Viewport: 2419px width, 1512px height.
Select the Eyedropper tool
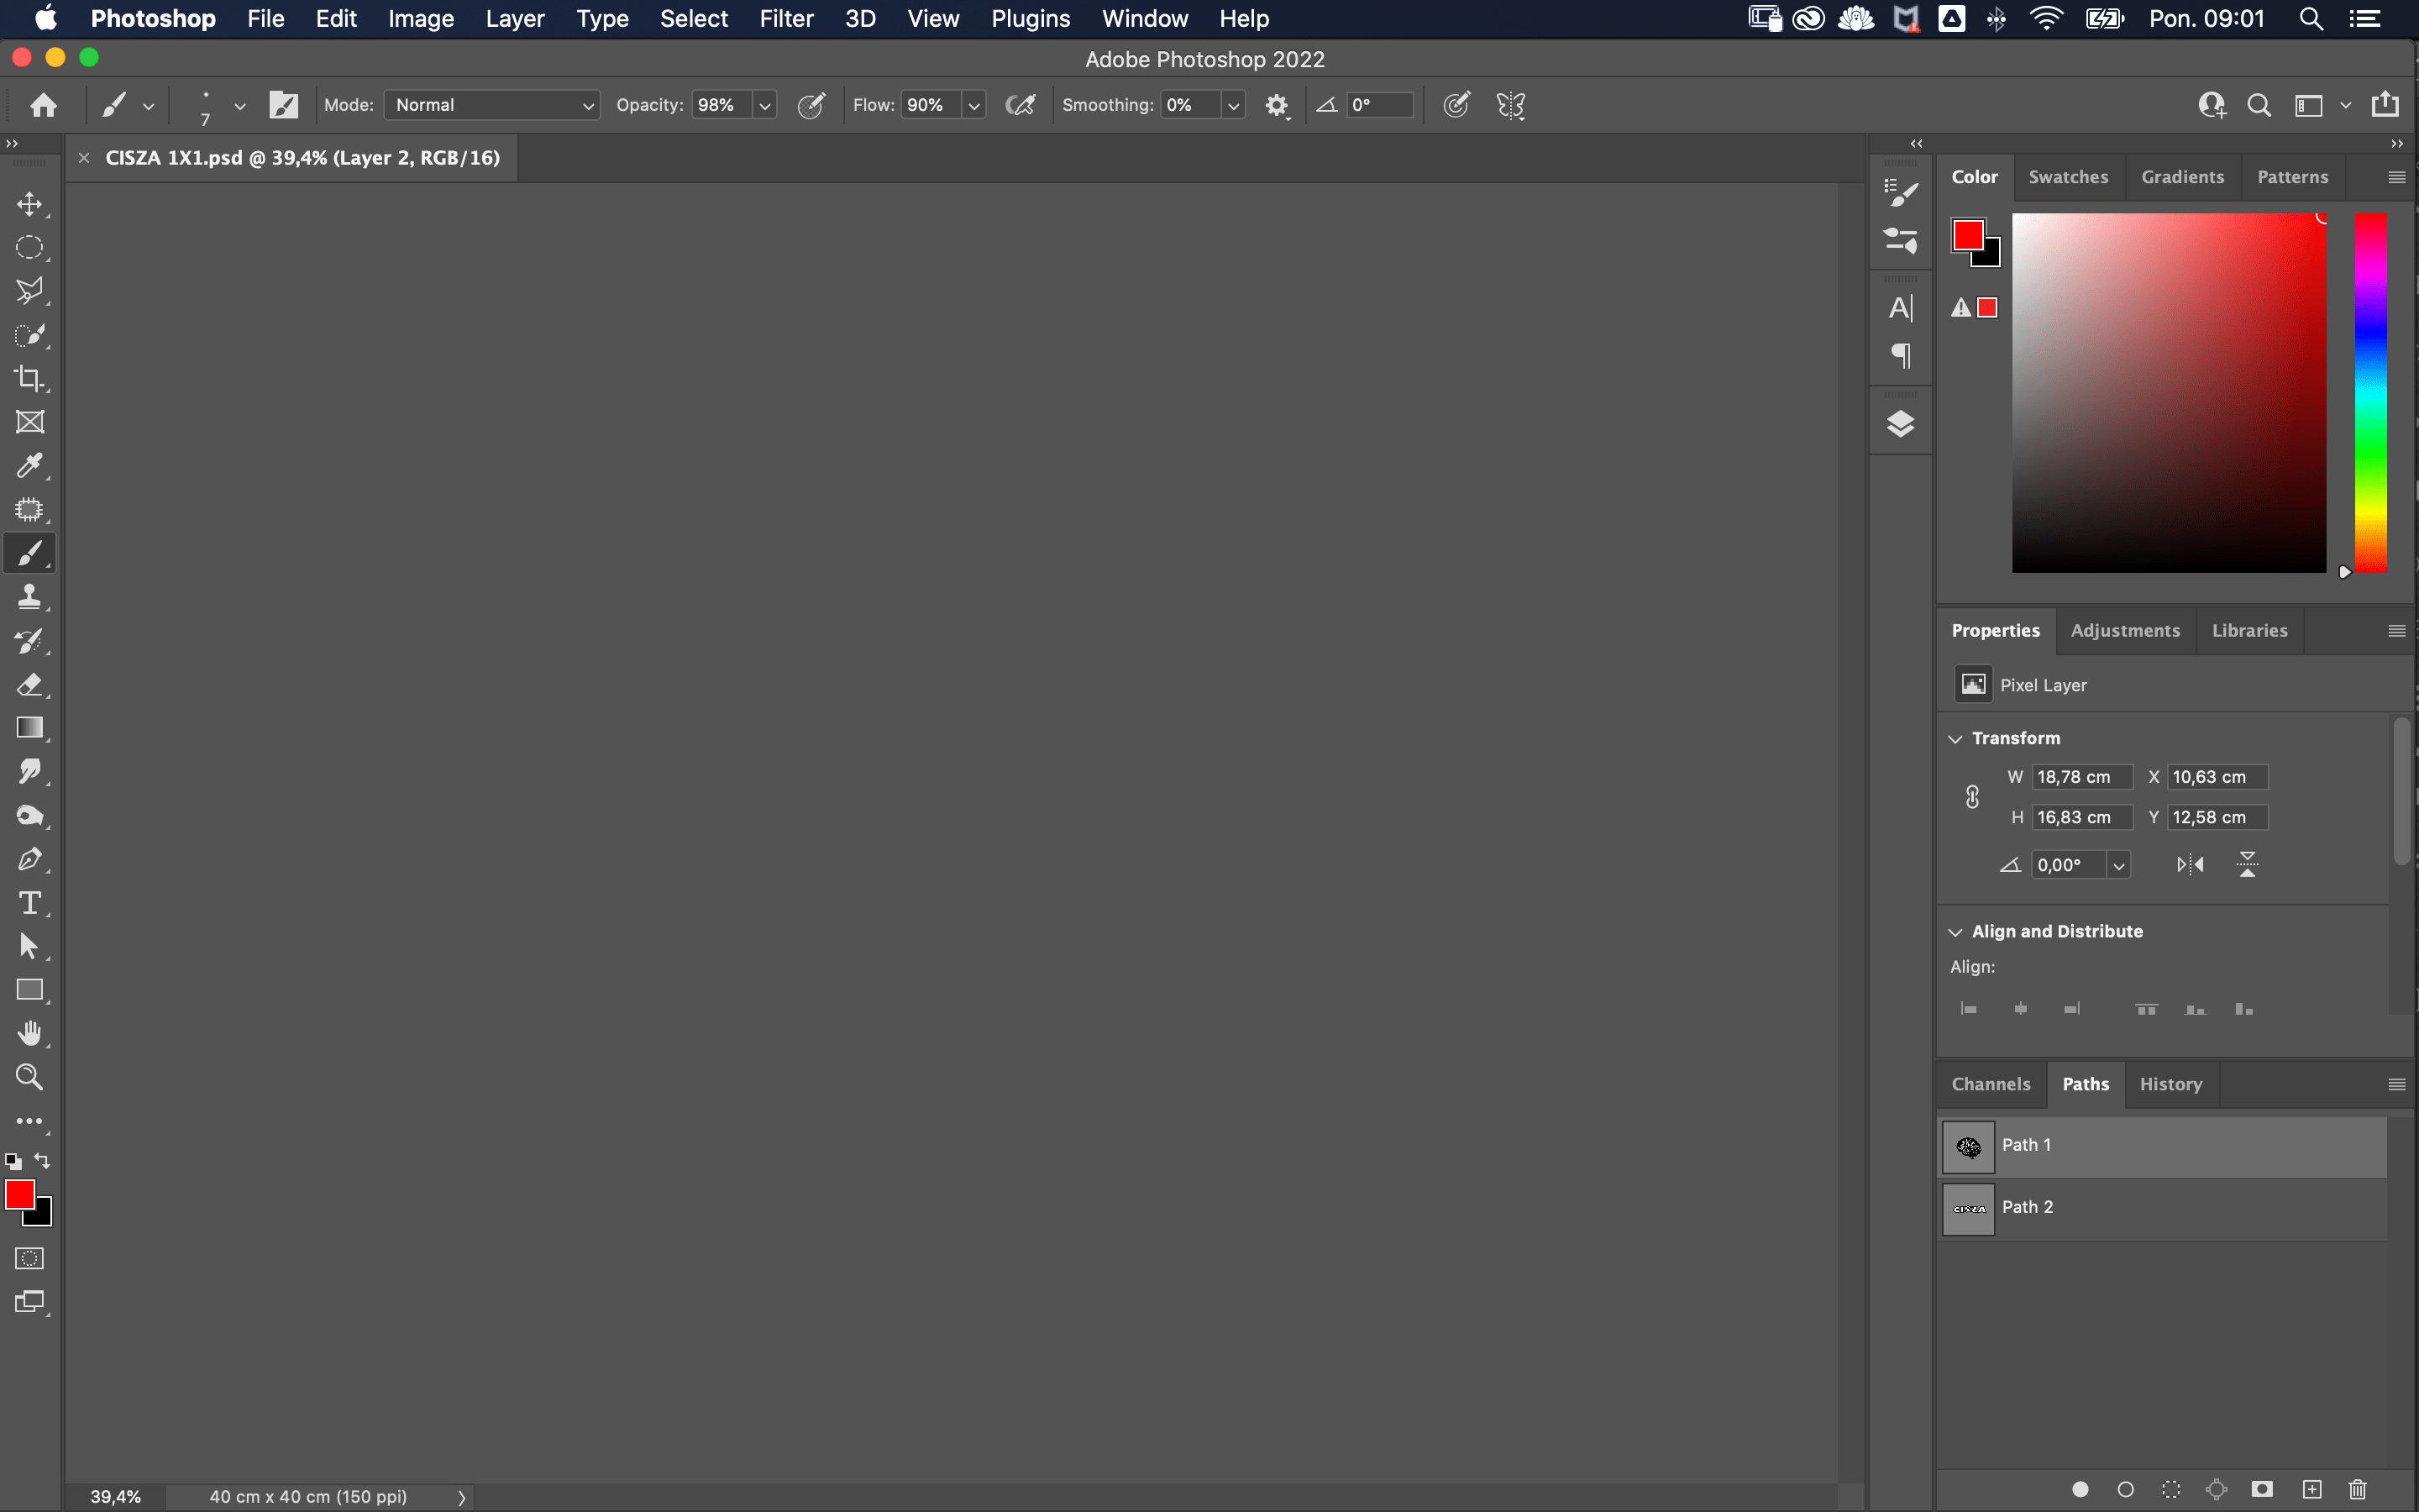click(x=29, y=466)
